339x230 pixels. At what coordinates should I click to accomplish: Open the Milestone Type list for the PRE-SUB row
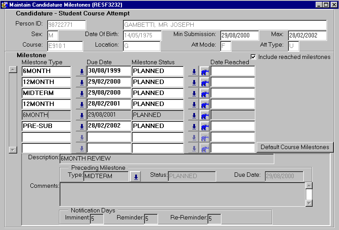pos(81,126)
